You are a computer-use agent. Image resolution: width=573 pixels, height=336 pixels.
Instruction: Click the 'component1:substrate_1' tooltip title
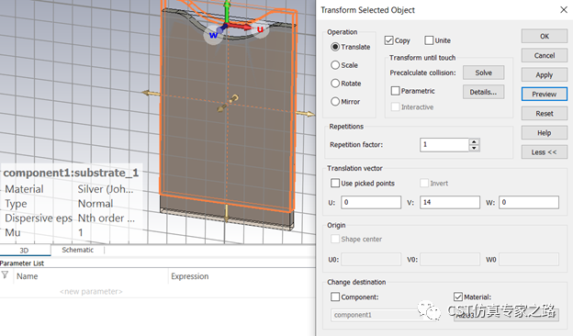[x=71, y=173]
